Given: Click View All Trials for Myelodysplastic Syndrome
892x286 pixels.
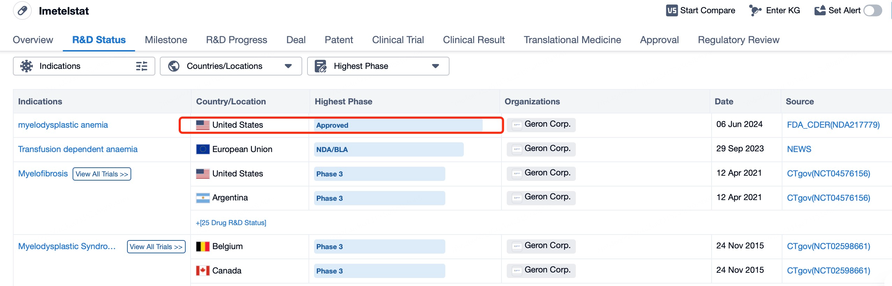Looking at the screenshot, I should pos(156,247).
